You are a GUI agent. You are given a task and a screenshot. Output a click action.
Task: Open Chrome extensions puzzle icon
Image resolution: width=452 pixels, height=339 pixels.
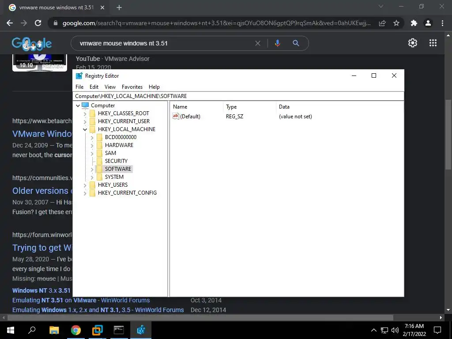pos(414,23)
